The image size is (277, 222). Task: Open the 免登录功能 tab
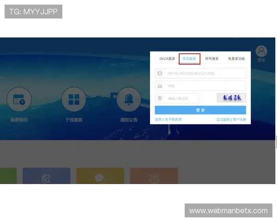(236, 59)
